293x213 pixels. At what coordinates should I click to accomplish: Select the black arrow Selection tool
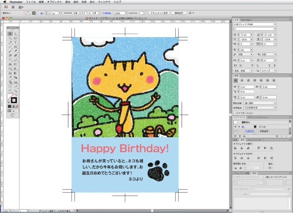coord(10,34)
